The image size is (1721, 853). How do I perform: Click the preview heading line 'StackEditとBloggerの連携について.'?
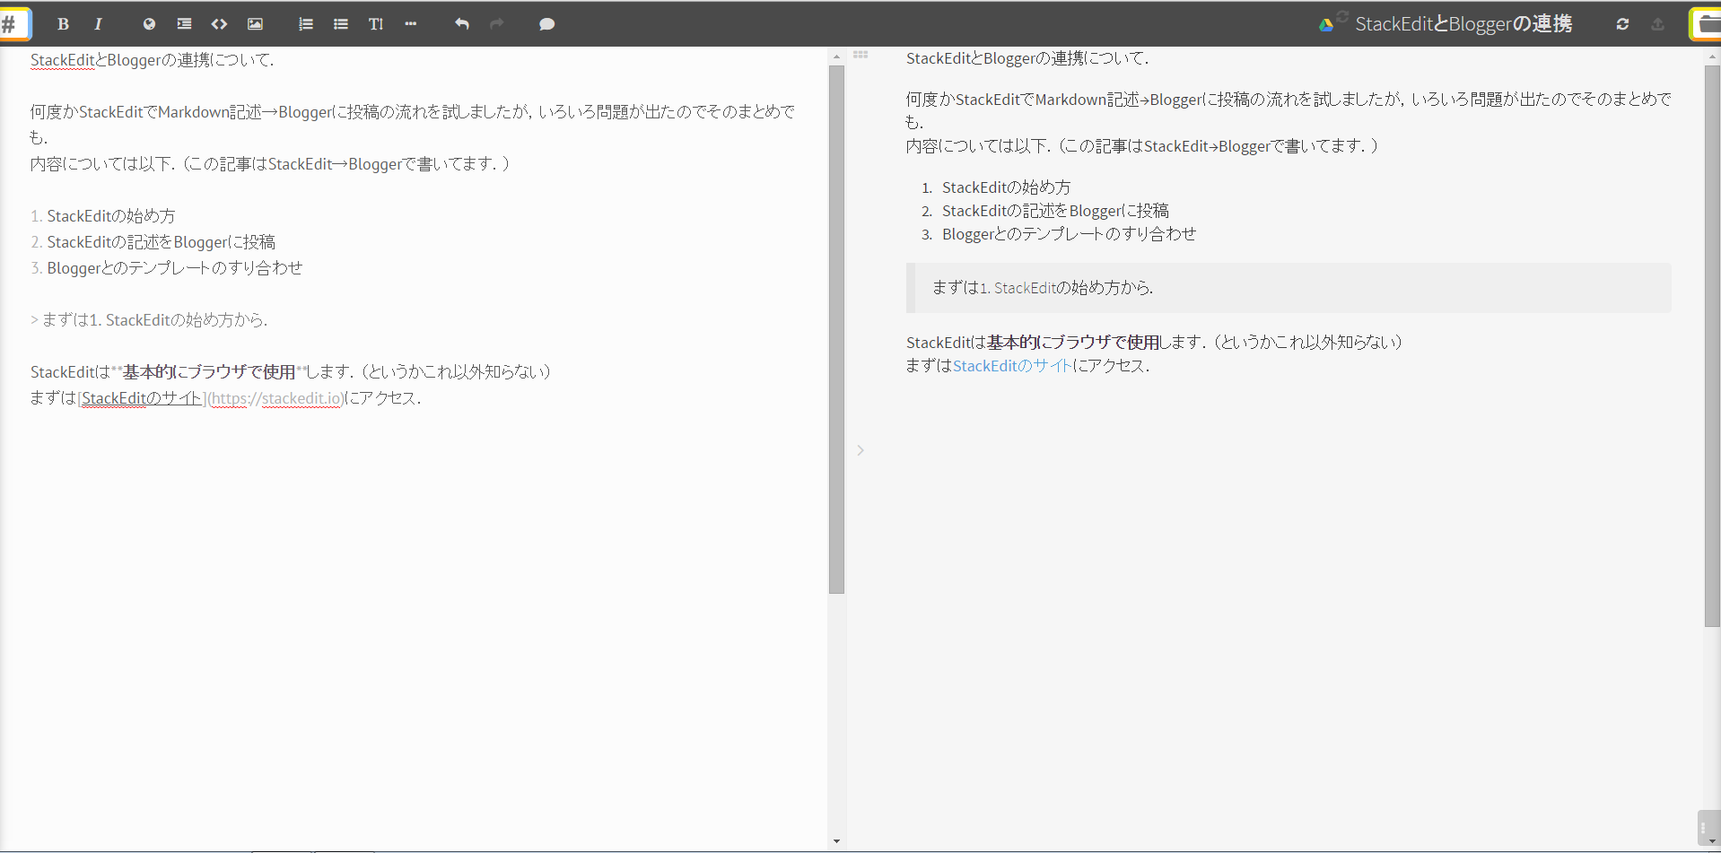1027,58
